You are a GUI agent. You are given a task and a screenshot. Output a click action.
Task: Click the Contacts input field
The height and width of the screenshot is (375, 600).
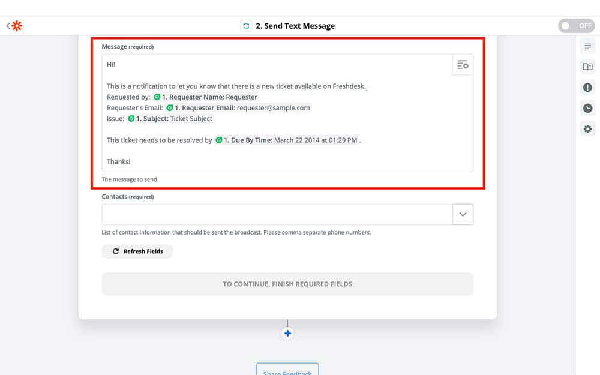(276, 215)
